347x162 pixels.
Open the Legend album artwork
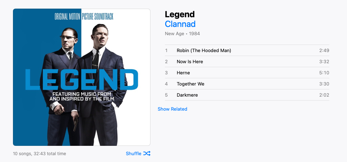tap(82, 77)
